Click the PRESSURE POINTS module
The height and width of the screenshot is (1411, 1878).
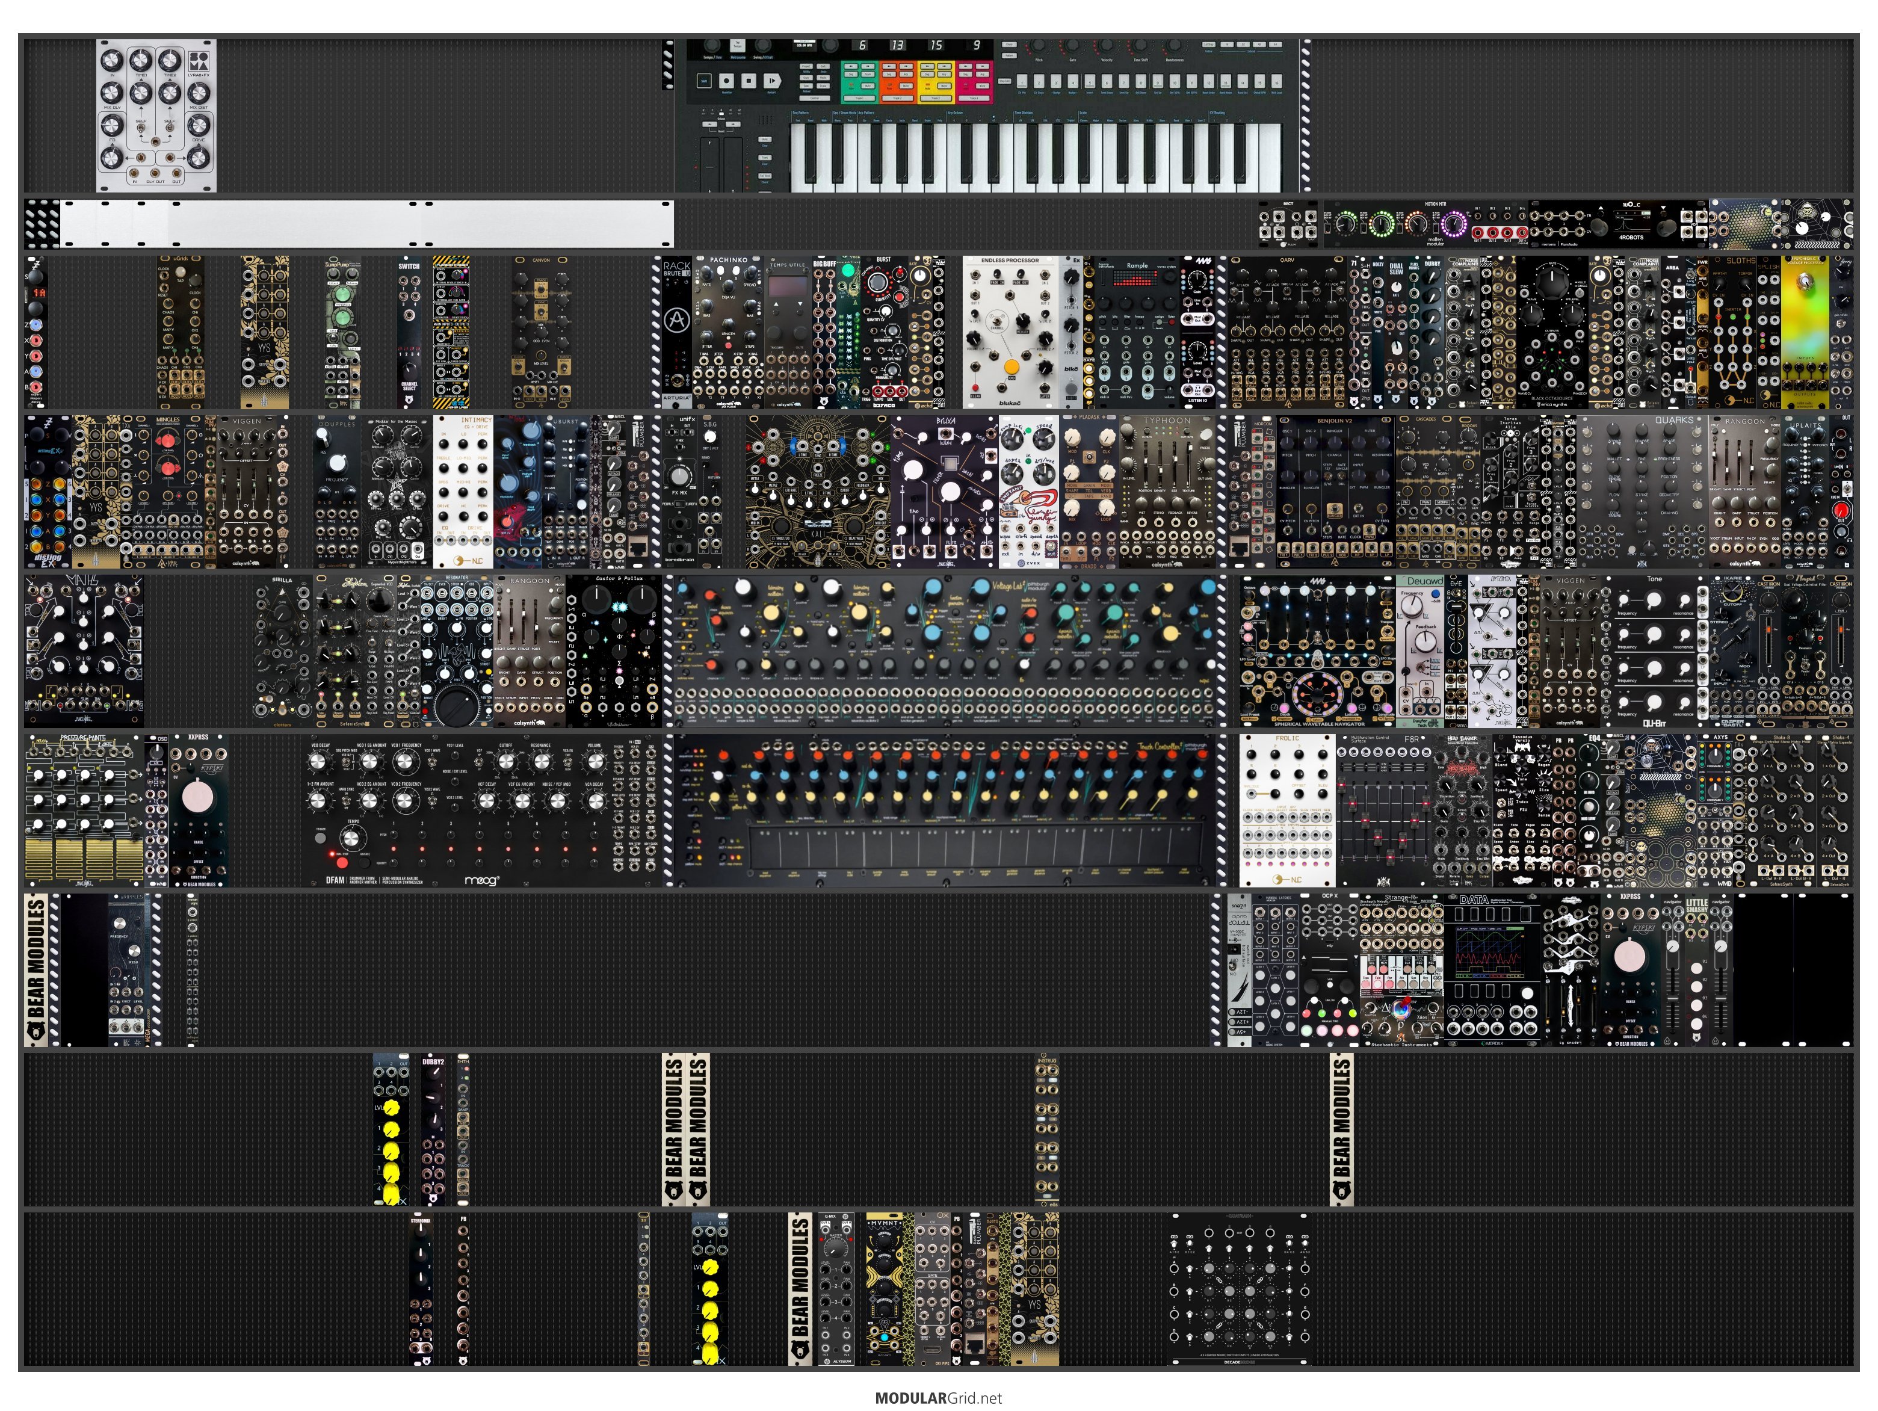coord(84,810)
